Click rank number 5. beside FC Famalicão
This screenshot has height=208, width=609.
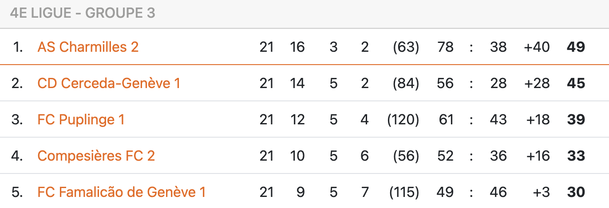pos(17,192)
